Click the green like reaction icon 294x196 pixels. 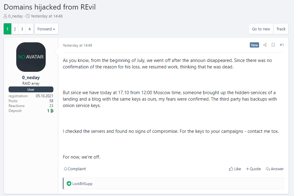coord(69,183)
